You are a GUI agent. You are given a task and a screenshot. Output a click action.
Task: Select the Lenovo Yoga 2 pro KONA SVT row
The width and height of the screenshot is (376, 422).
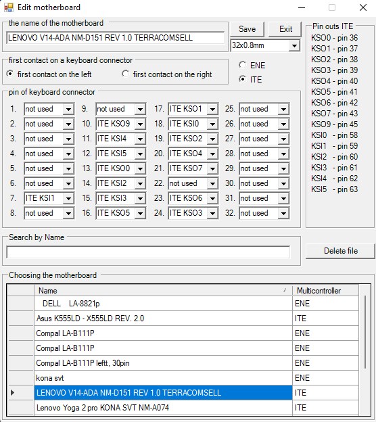[163, 408]
